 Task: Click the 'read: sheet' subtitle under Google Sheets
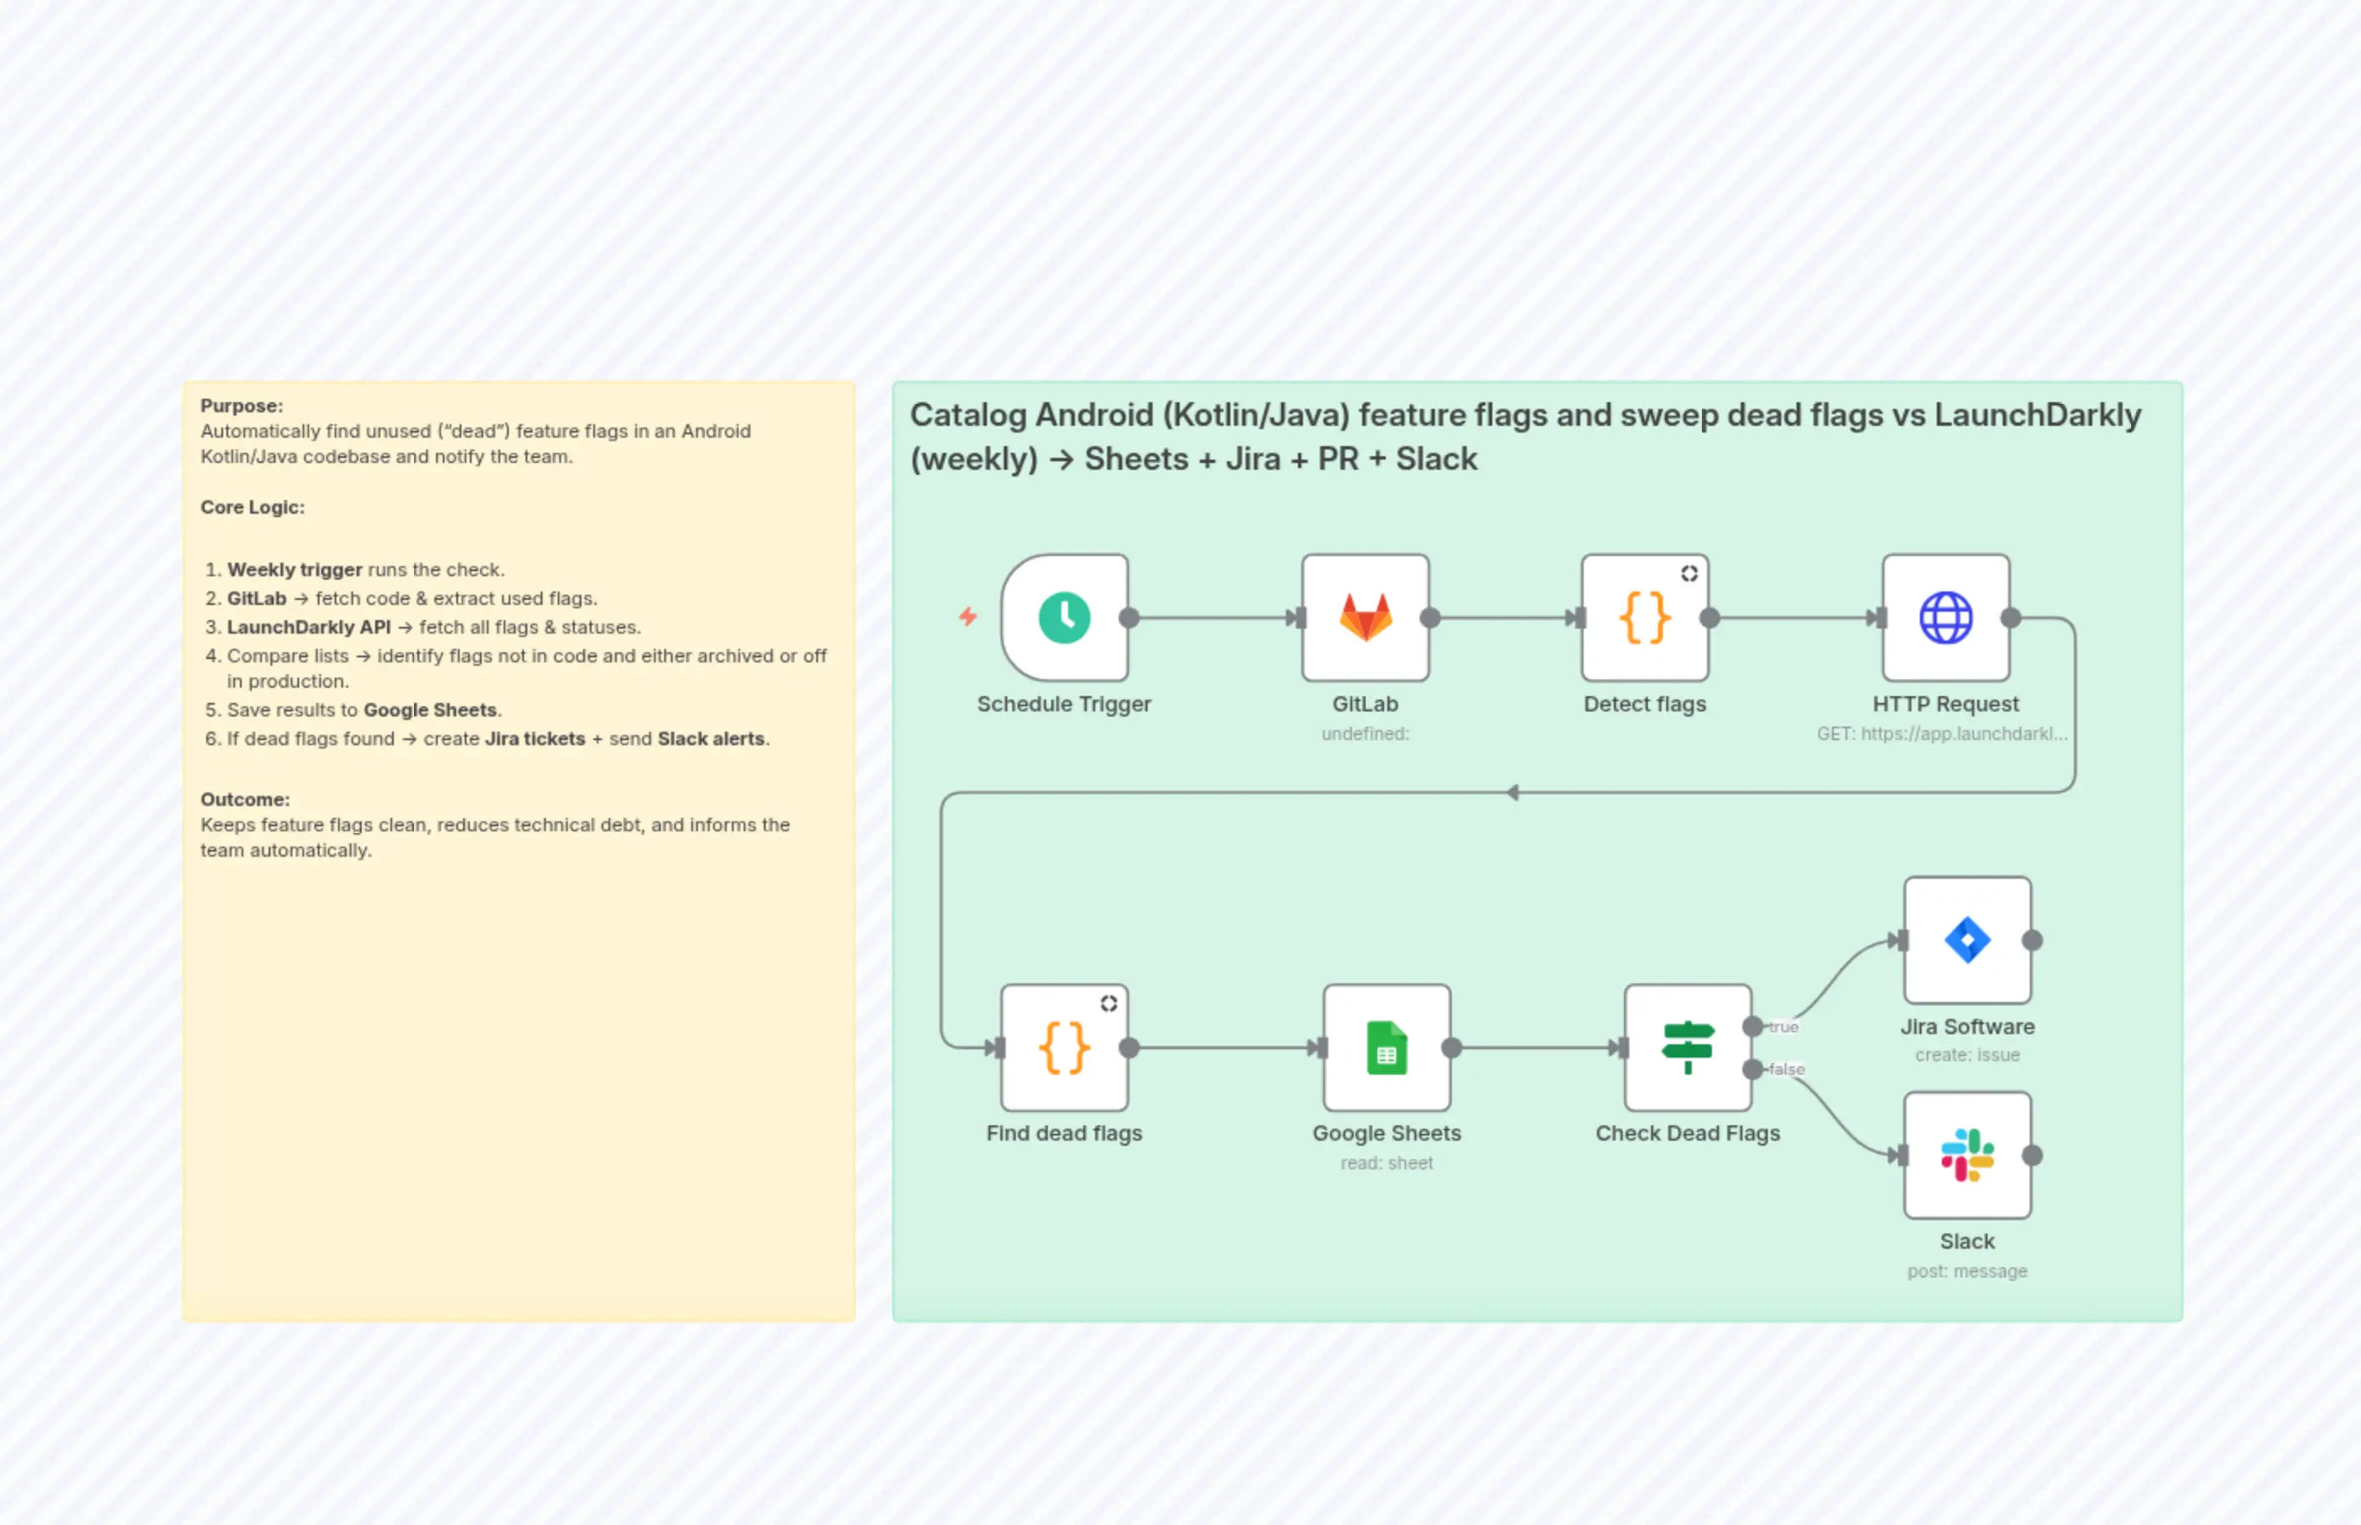point(1387,1163)
